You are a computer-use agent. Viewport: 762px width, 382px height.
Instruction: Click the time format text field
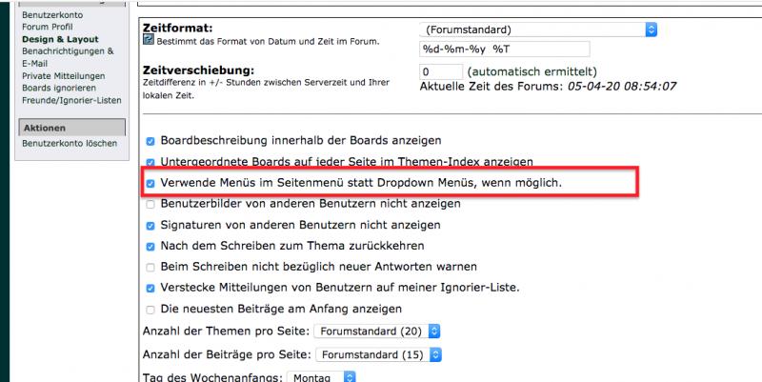pos(505,50)
